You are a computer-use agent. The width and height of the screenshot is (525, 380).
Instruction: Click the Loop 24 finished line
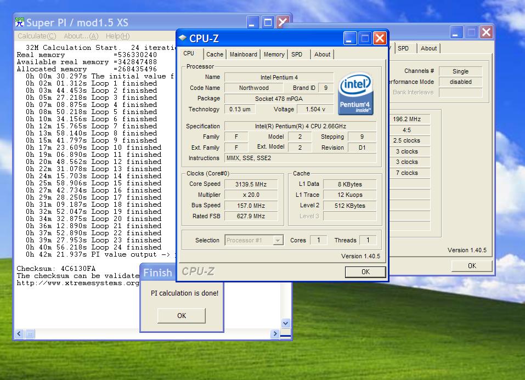tap(93, 247)
